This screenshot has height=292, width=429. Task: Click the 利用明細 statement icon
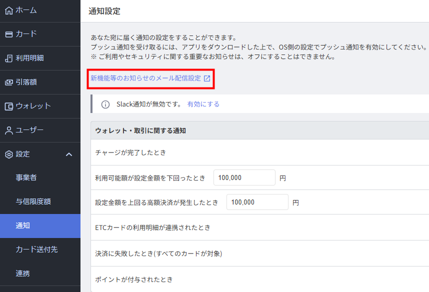pyautogui.click(x=8, y=58)
